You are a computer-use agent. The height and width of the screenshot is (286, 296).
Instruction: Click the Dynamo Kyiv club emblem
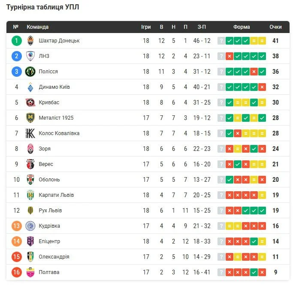(30, 87)
